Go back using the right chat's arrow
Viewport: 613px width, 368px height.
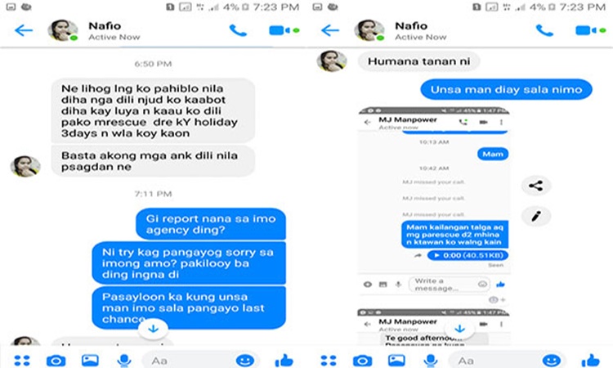point(330,30)
